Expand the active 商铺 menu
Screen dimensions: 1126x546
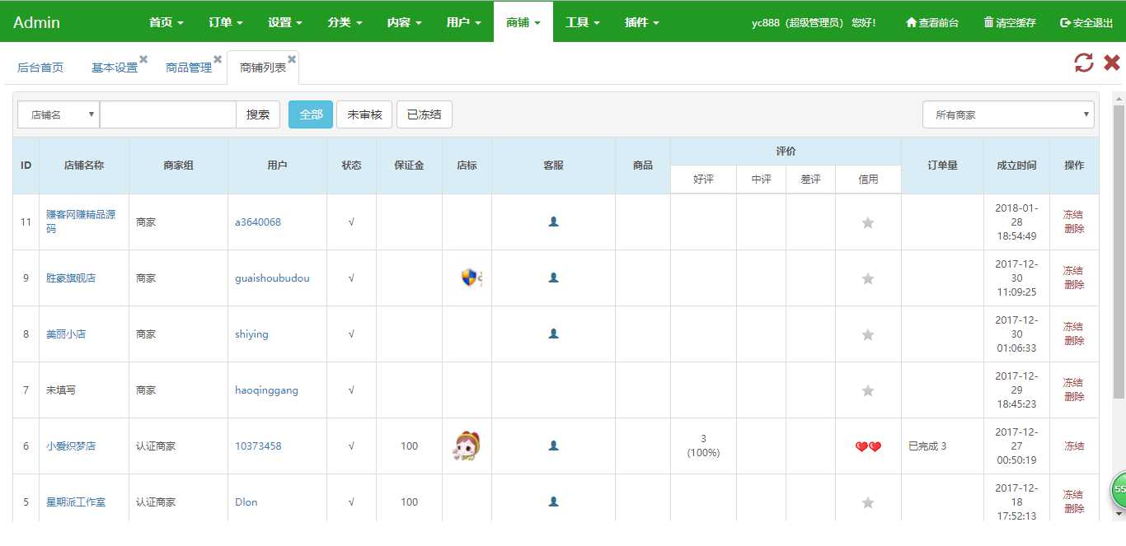tap(523, 22)
